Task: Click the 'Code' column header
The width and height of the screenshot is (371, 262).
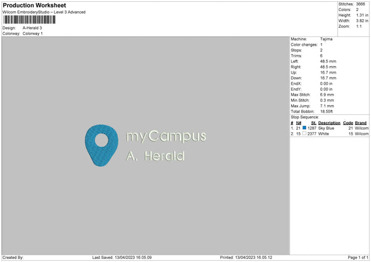Action: point(348,123)
